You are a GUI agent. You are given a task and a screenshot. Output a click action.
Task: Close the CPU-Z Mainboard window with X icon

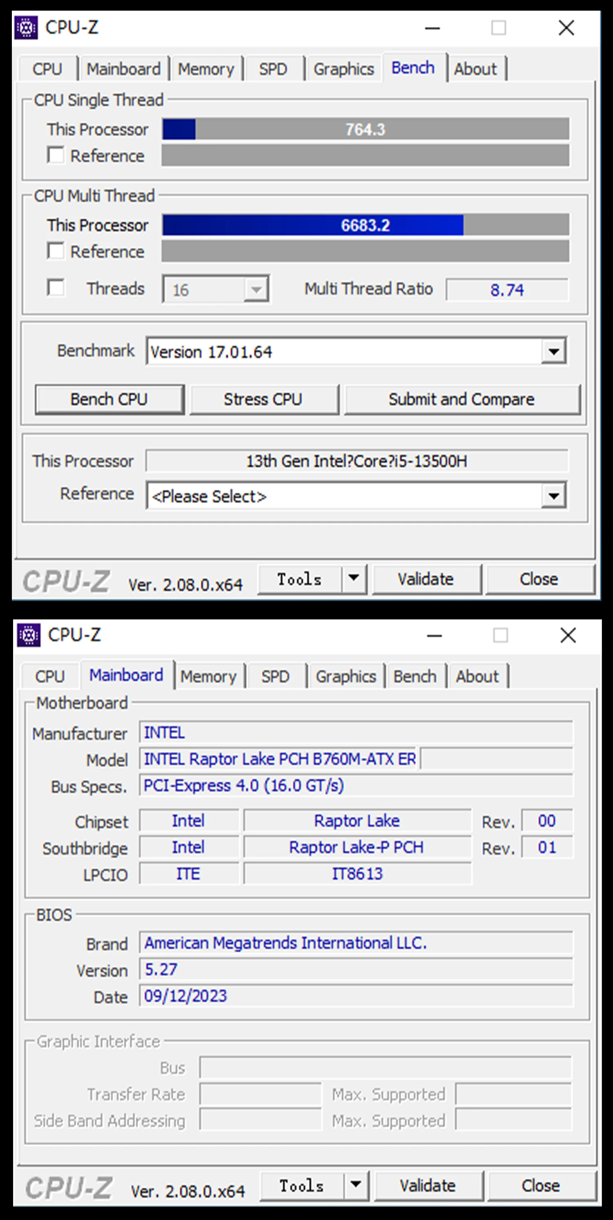pyautogui.click(x=568, y=636)
